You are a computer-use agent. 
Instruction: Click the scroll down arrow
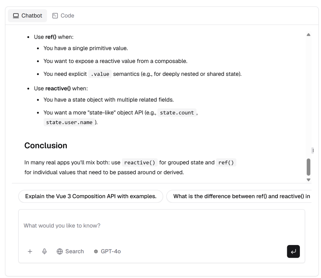click(309, 180)
